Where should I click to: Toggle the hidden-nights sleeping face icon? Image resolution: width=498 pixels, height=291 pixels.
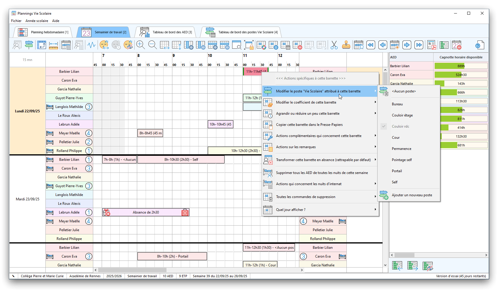[x=128, y=45]
